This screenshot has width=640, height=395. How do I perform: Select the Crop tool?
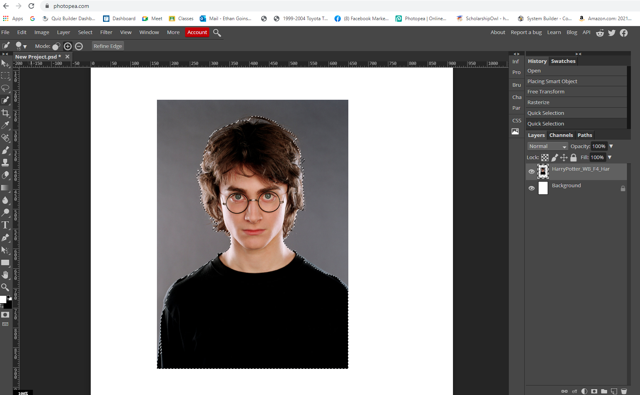pos(5,113)
